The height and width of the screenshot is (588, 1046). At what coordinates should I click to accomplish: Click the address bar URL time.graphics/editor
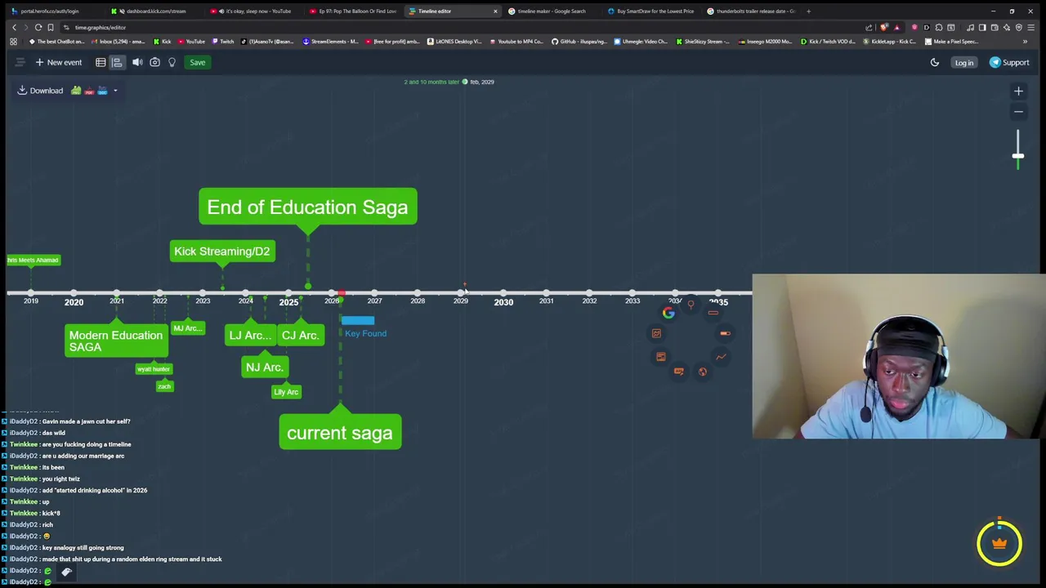(x=101, y=28)
